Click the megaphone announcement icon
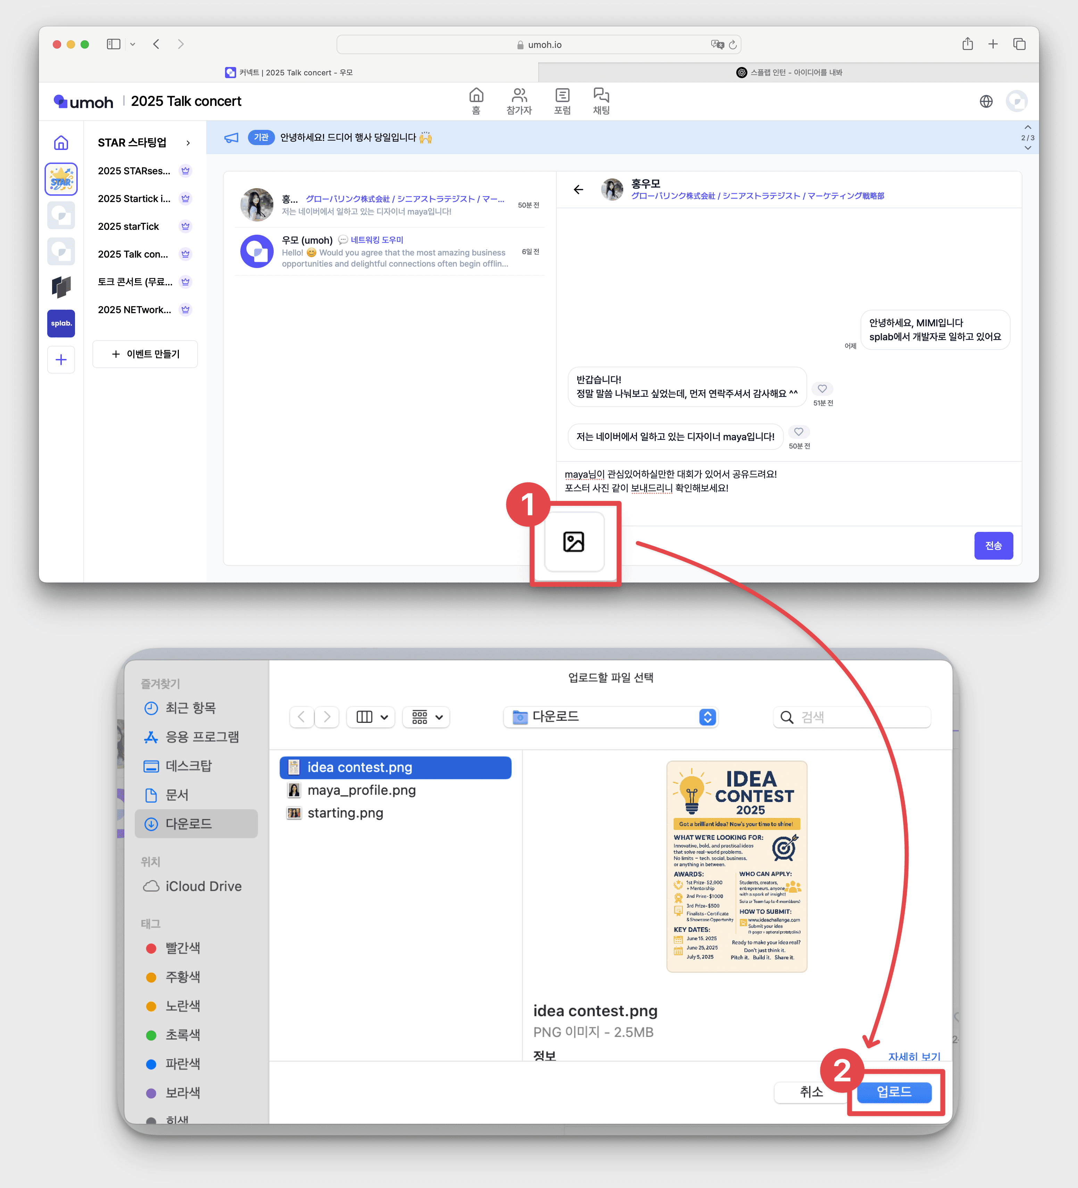The height and width of the screenshot is (1188, 1078). point(232,137)
